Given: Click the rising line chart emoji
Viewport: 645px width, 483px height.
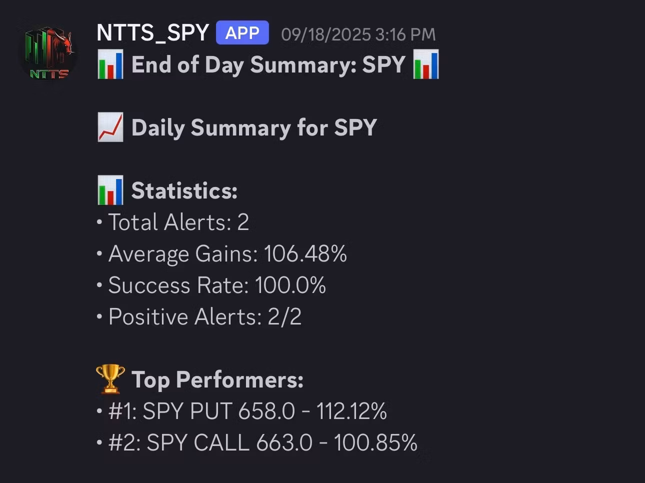Looking at the screenshot, I should 110,127.
